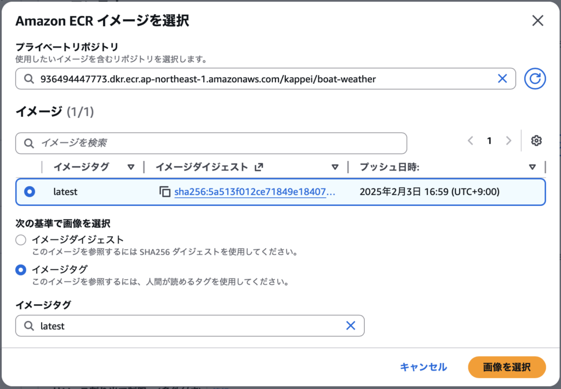Choose the イメージダイジェスト radio option
The height and width of the screenshot is (389, 561).
21,240
